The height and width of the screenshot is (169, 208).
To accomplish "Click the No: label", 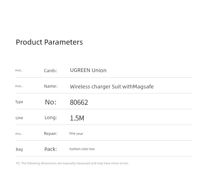I will click(51, 102).
